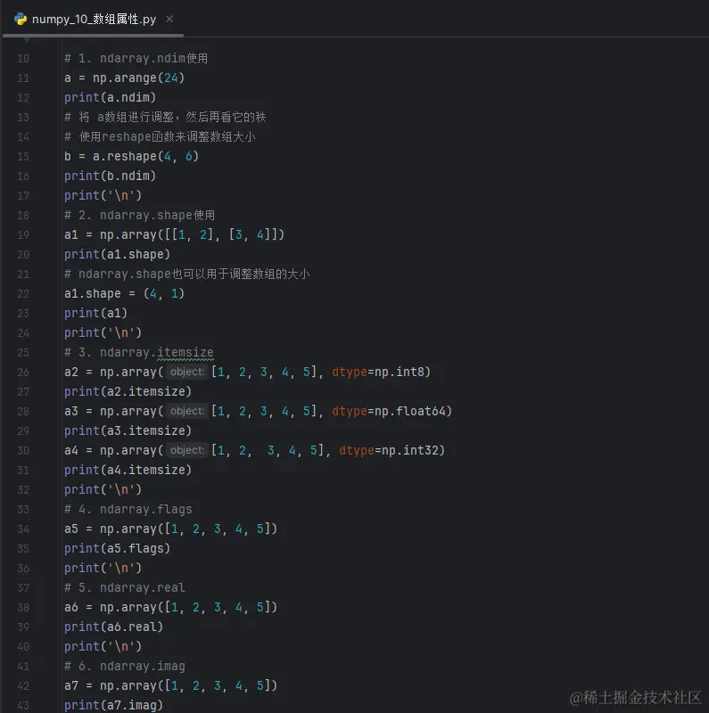The height and width of the screenshot is (713, 709).
Task: Click line number 11 in the gutter
Action: click(x=23, y=78)
